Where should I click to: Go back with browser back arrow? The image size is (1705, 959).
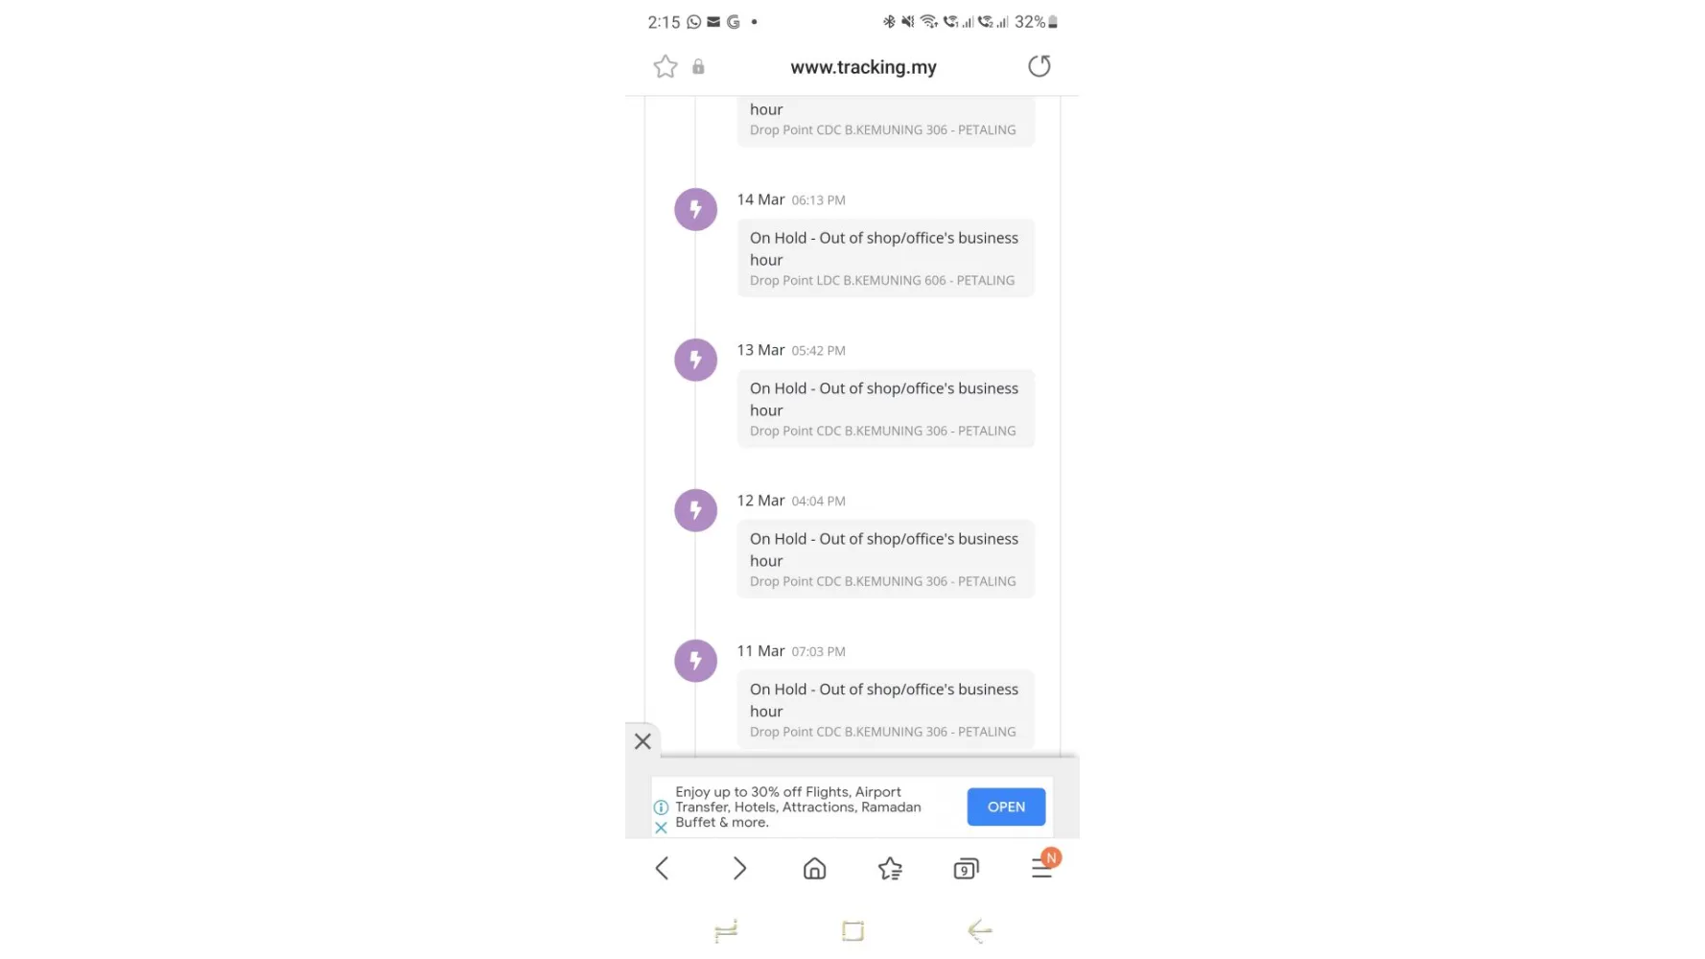tap(662, 868)
